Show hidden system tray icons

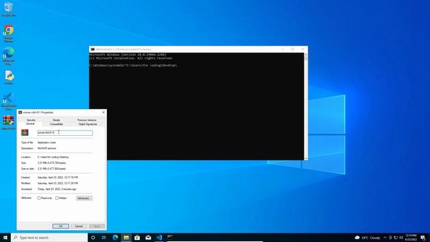[x=385, y=237]
